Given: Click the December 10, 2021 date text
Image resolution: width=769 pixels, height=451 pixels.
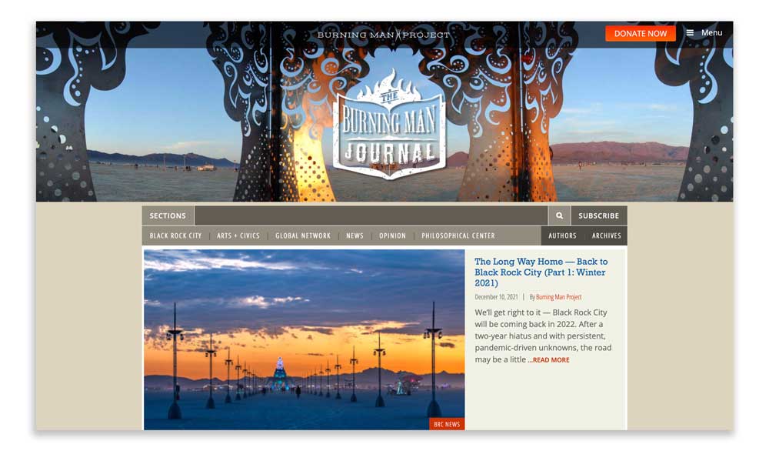Looking at the screenshot, I should tap(496, 297).
